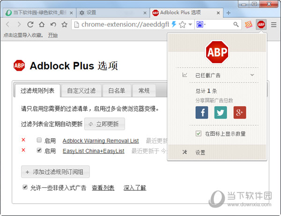Collapse the 已拦截广告 section chevron
The width and height of the screenshot is (281, 216).
[x=252, y=75]
